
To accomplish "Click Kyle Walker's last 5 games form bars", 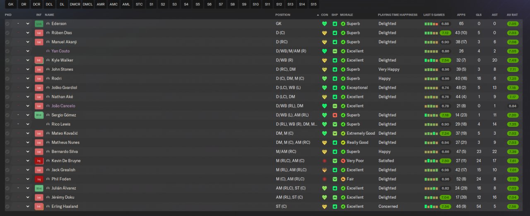I will [431, 60].
